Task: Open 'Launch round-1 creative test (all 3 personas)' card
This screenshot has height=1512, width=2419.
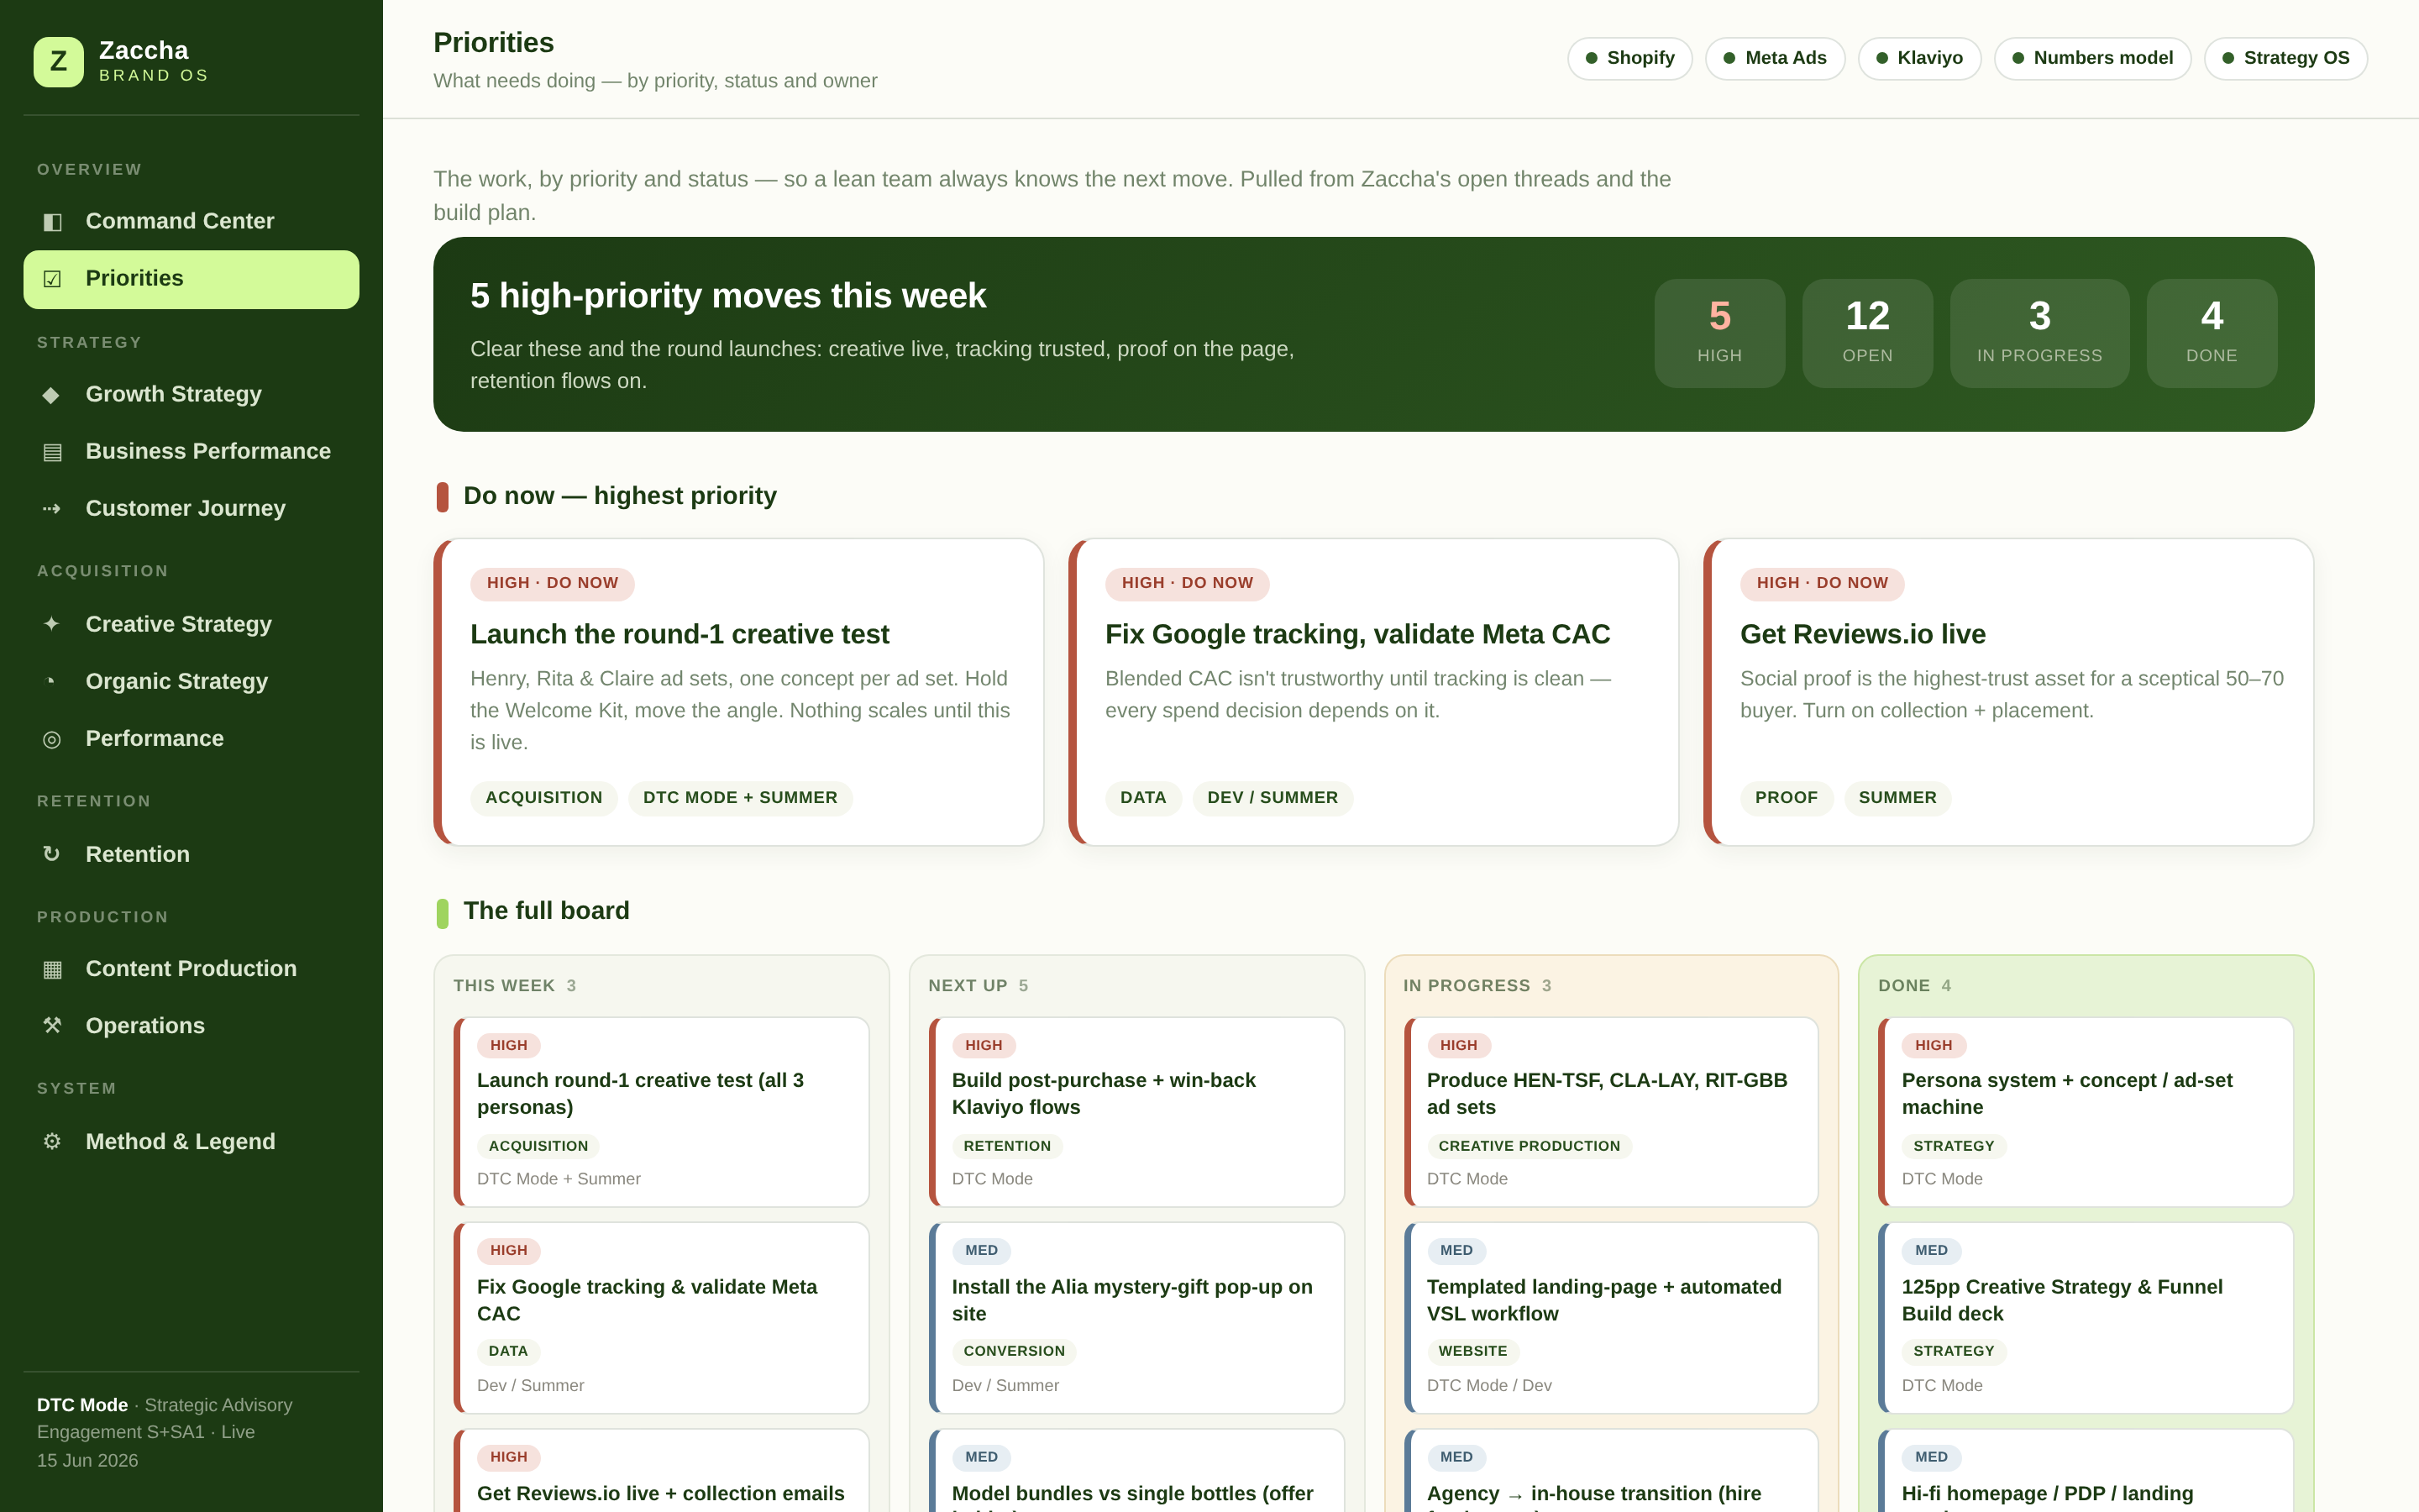Action: click(661, 1112)
